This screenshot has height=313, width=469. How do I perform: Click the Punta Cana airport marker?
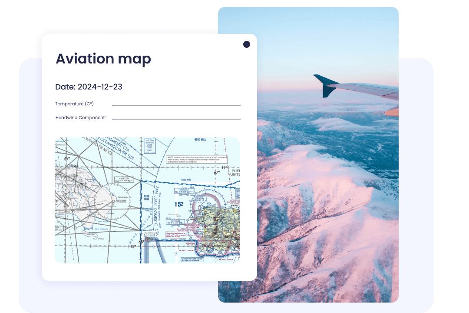point(113,201)
